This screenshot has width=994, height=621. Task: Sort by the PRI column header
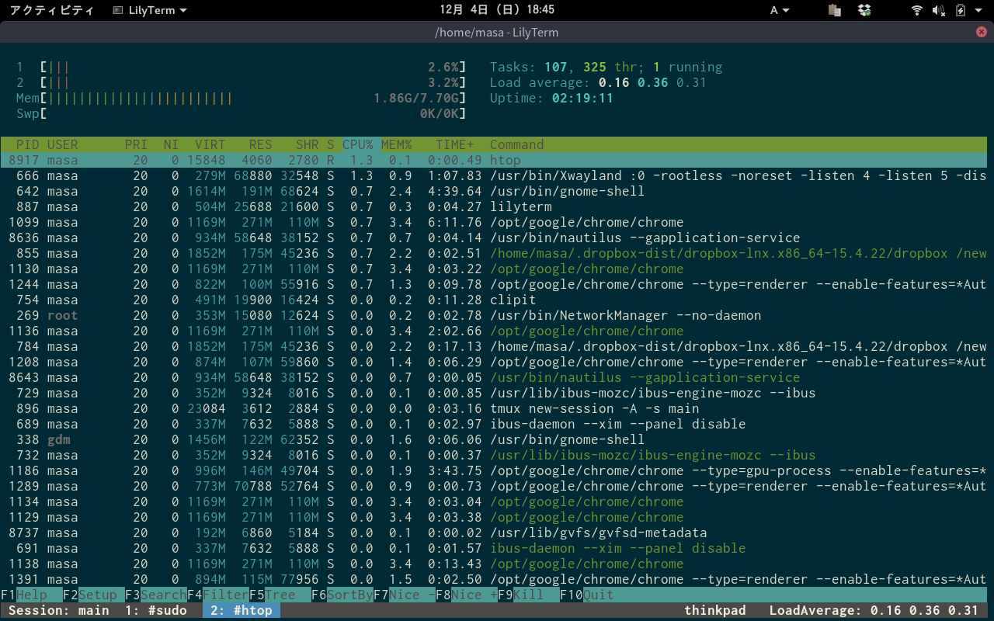137,144
